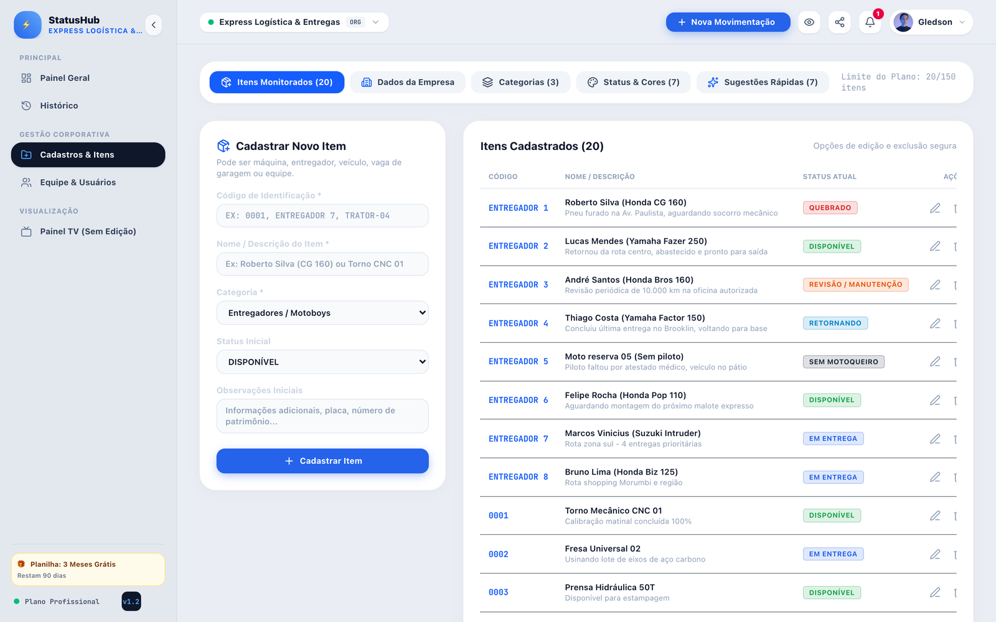Collapse the sidebar with the chevron button
The width and height of the screenshot is (996, 622).
click(x=154, y=25)
